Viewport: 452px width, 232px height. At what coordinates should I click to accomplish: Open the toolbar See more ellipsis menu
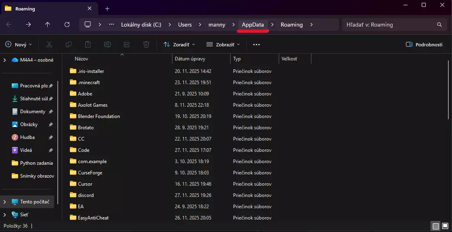pos(256,45)
